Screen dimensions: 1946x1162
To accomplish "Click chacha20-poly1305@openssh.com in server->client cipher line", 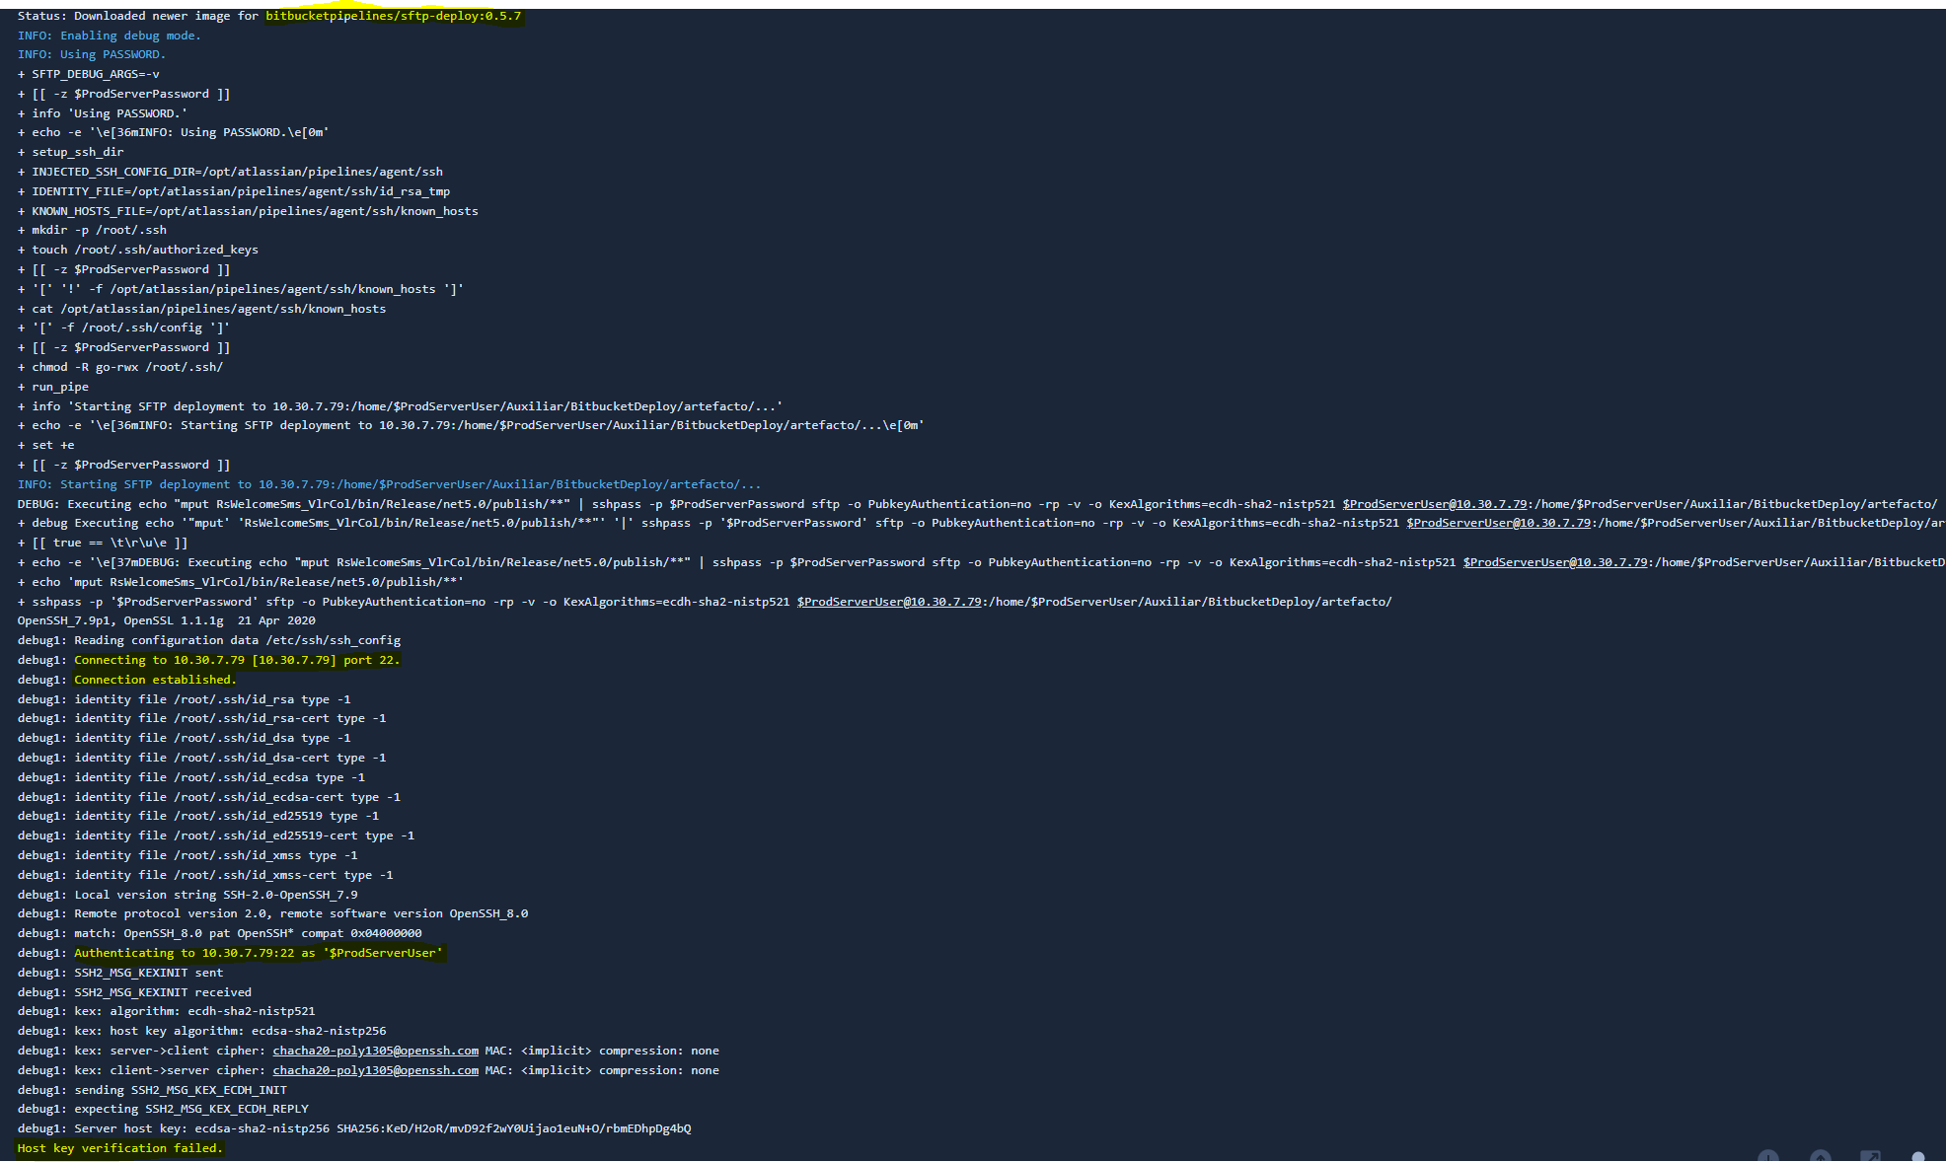I will (374, 1050).
